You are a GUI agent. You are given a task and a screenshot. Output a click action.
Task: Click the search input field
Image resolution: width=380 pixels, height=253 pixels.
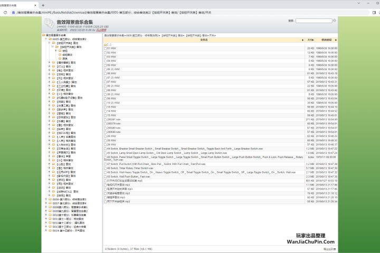click(x=314, y=21)
